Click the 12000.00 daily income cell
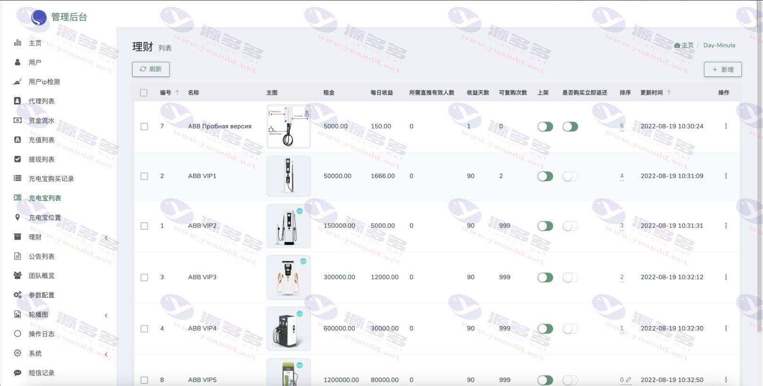763x386 pixels. 385,277
